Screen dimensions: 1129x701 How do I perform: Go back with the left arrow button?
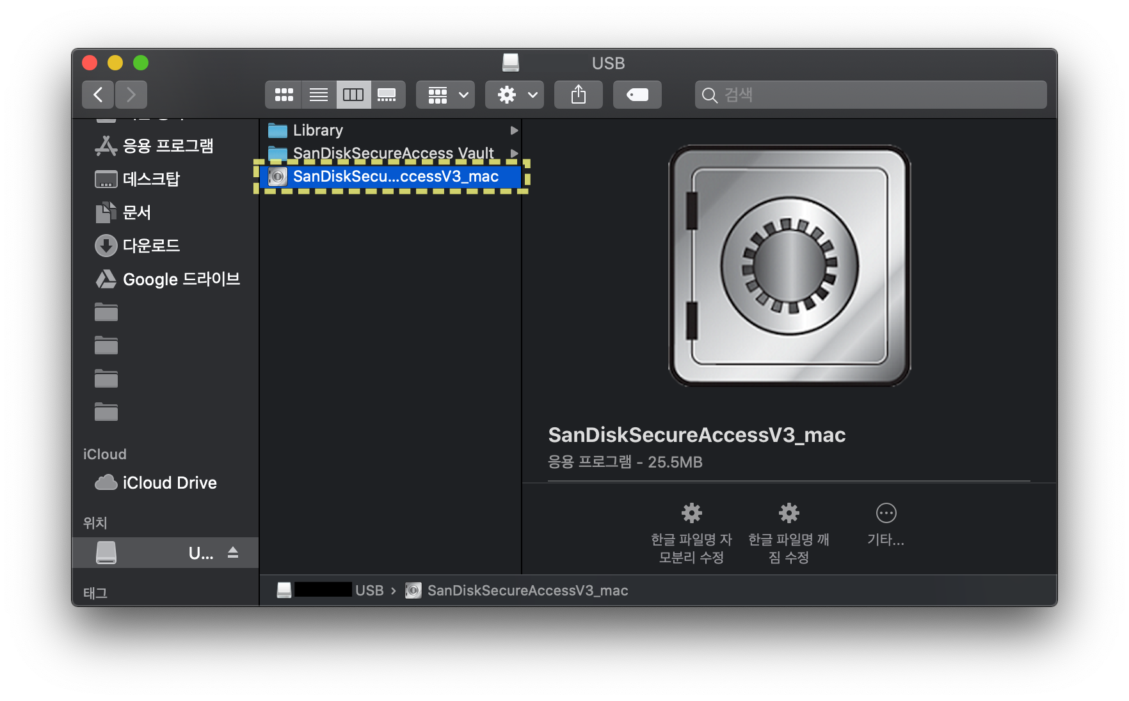[98, 95]
